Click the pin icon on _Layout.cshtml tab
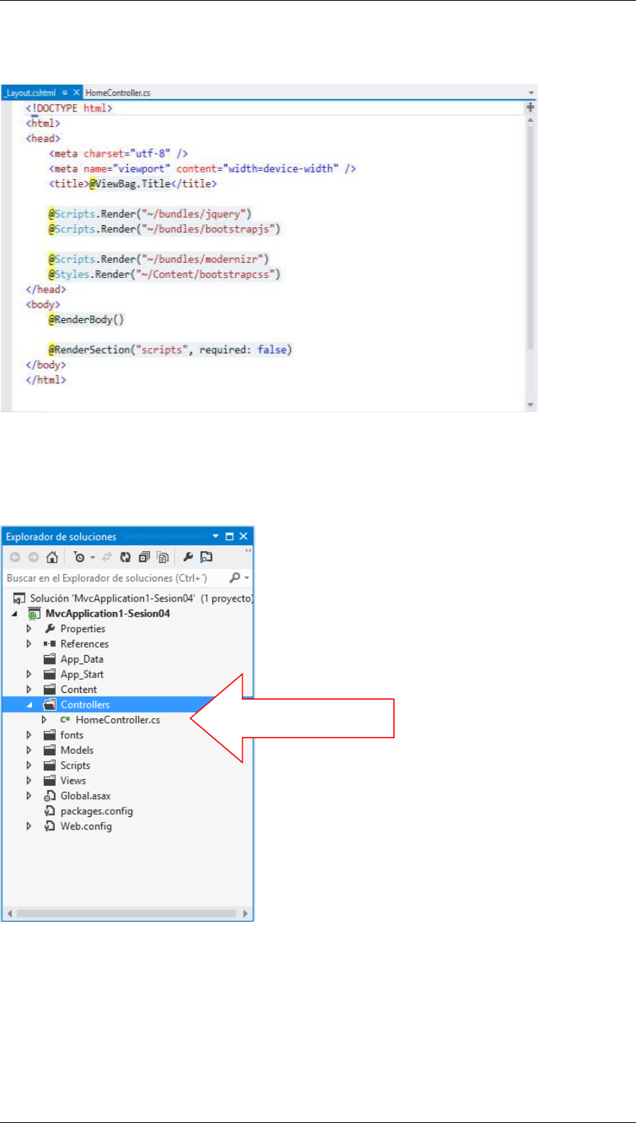This screenshot has height=1123, width=636. [65, 92]
